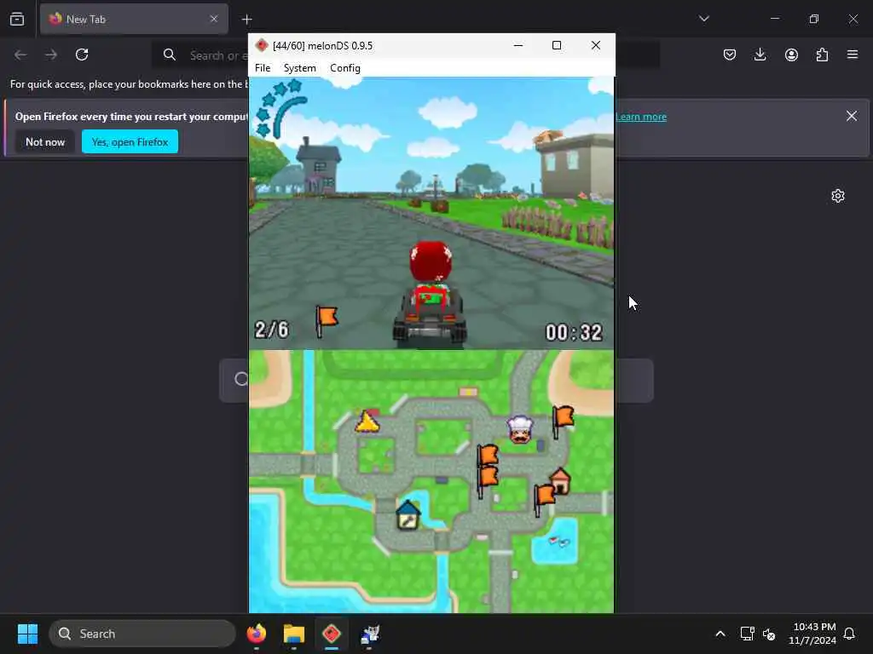Select the New Tab tab in Firefox

tap(134, 19)
